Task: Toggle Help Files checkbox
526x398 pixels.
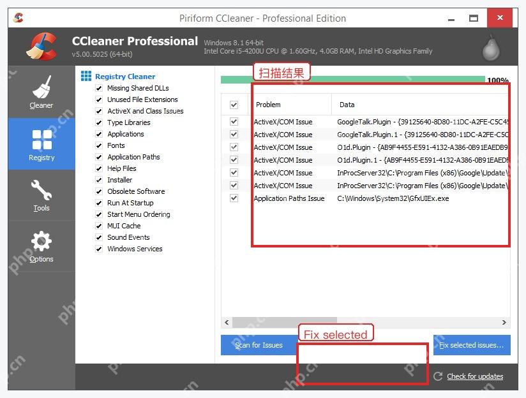Action: coord(99,168)
